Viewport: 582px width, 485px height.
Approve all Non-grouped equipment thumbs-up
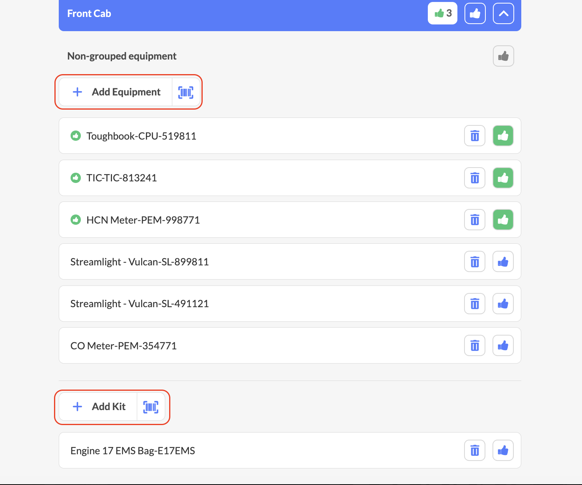(x=504, y=56)
